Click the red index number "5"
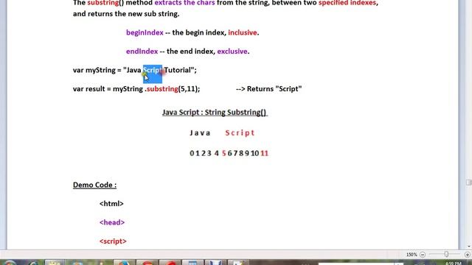This screenshot has width=472, height=265. pyautogui.click(x=223, y=153)
